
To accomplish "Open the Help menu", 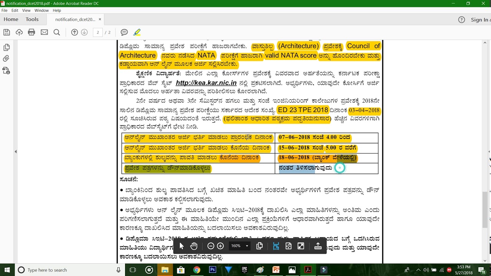I will pos(57,10).
